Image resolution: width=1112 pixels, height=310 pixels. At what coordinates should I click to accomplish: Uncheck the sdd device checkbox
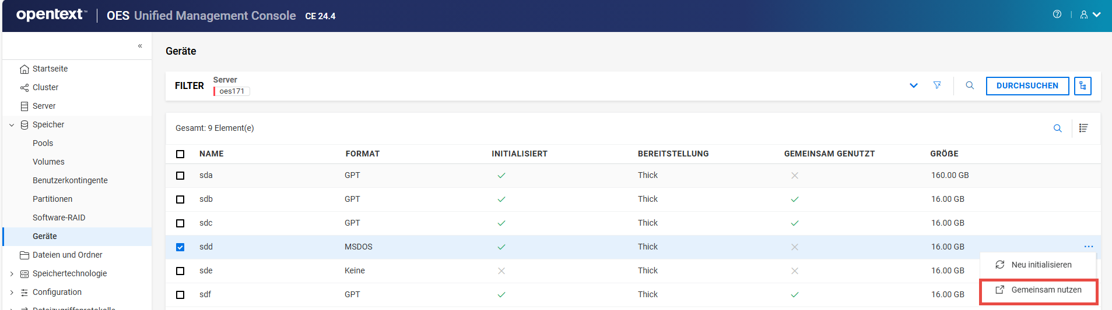(x=180, y=247)
